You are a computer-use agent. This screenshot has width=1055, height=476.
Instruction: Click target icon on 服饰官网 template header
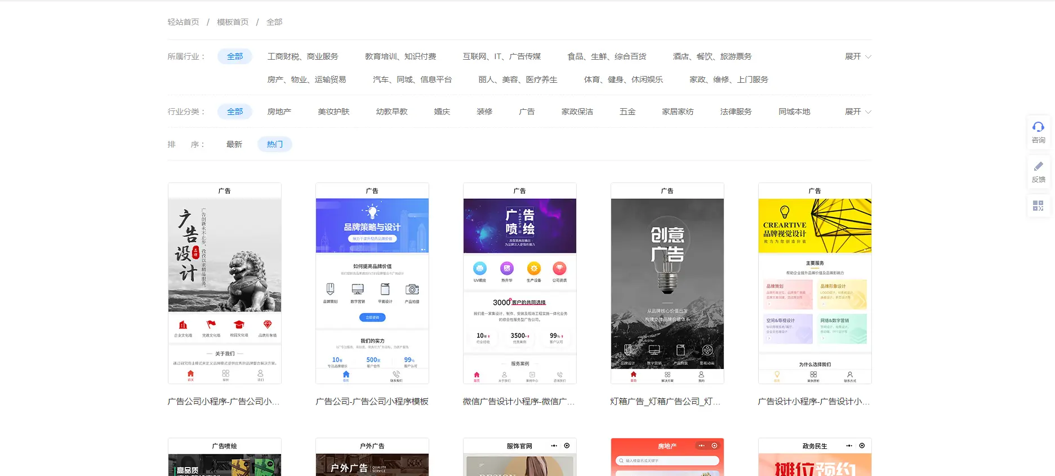pos(567,446)
